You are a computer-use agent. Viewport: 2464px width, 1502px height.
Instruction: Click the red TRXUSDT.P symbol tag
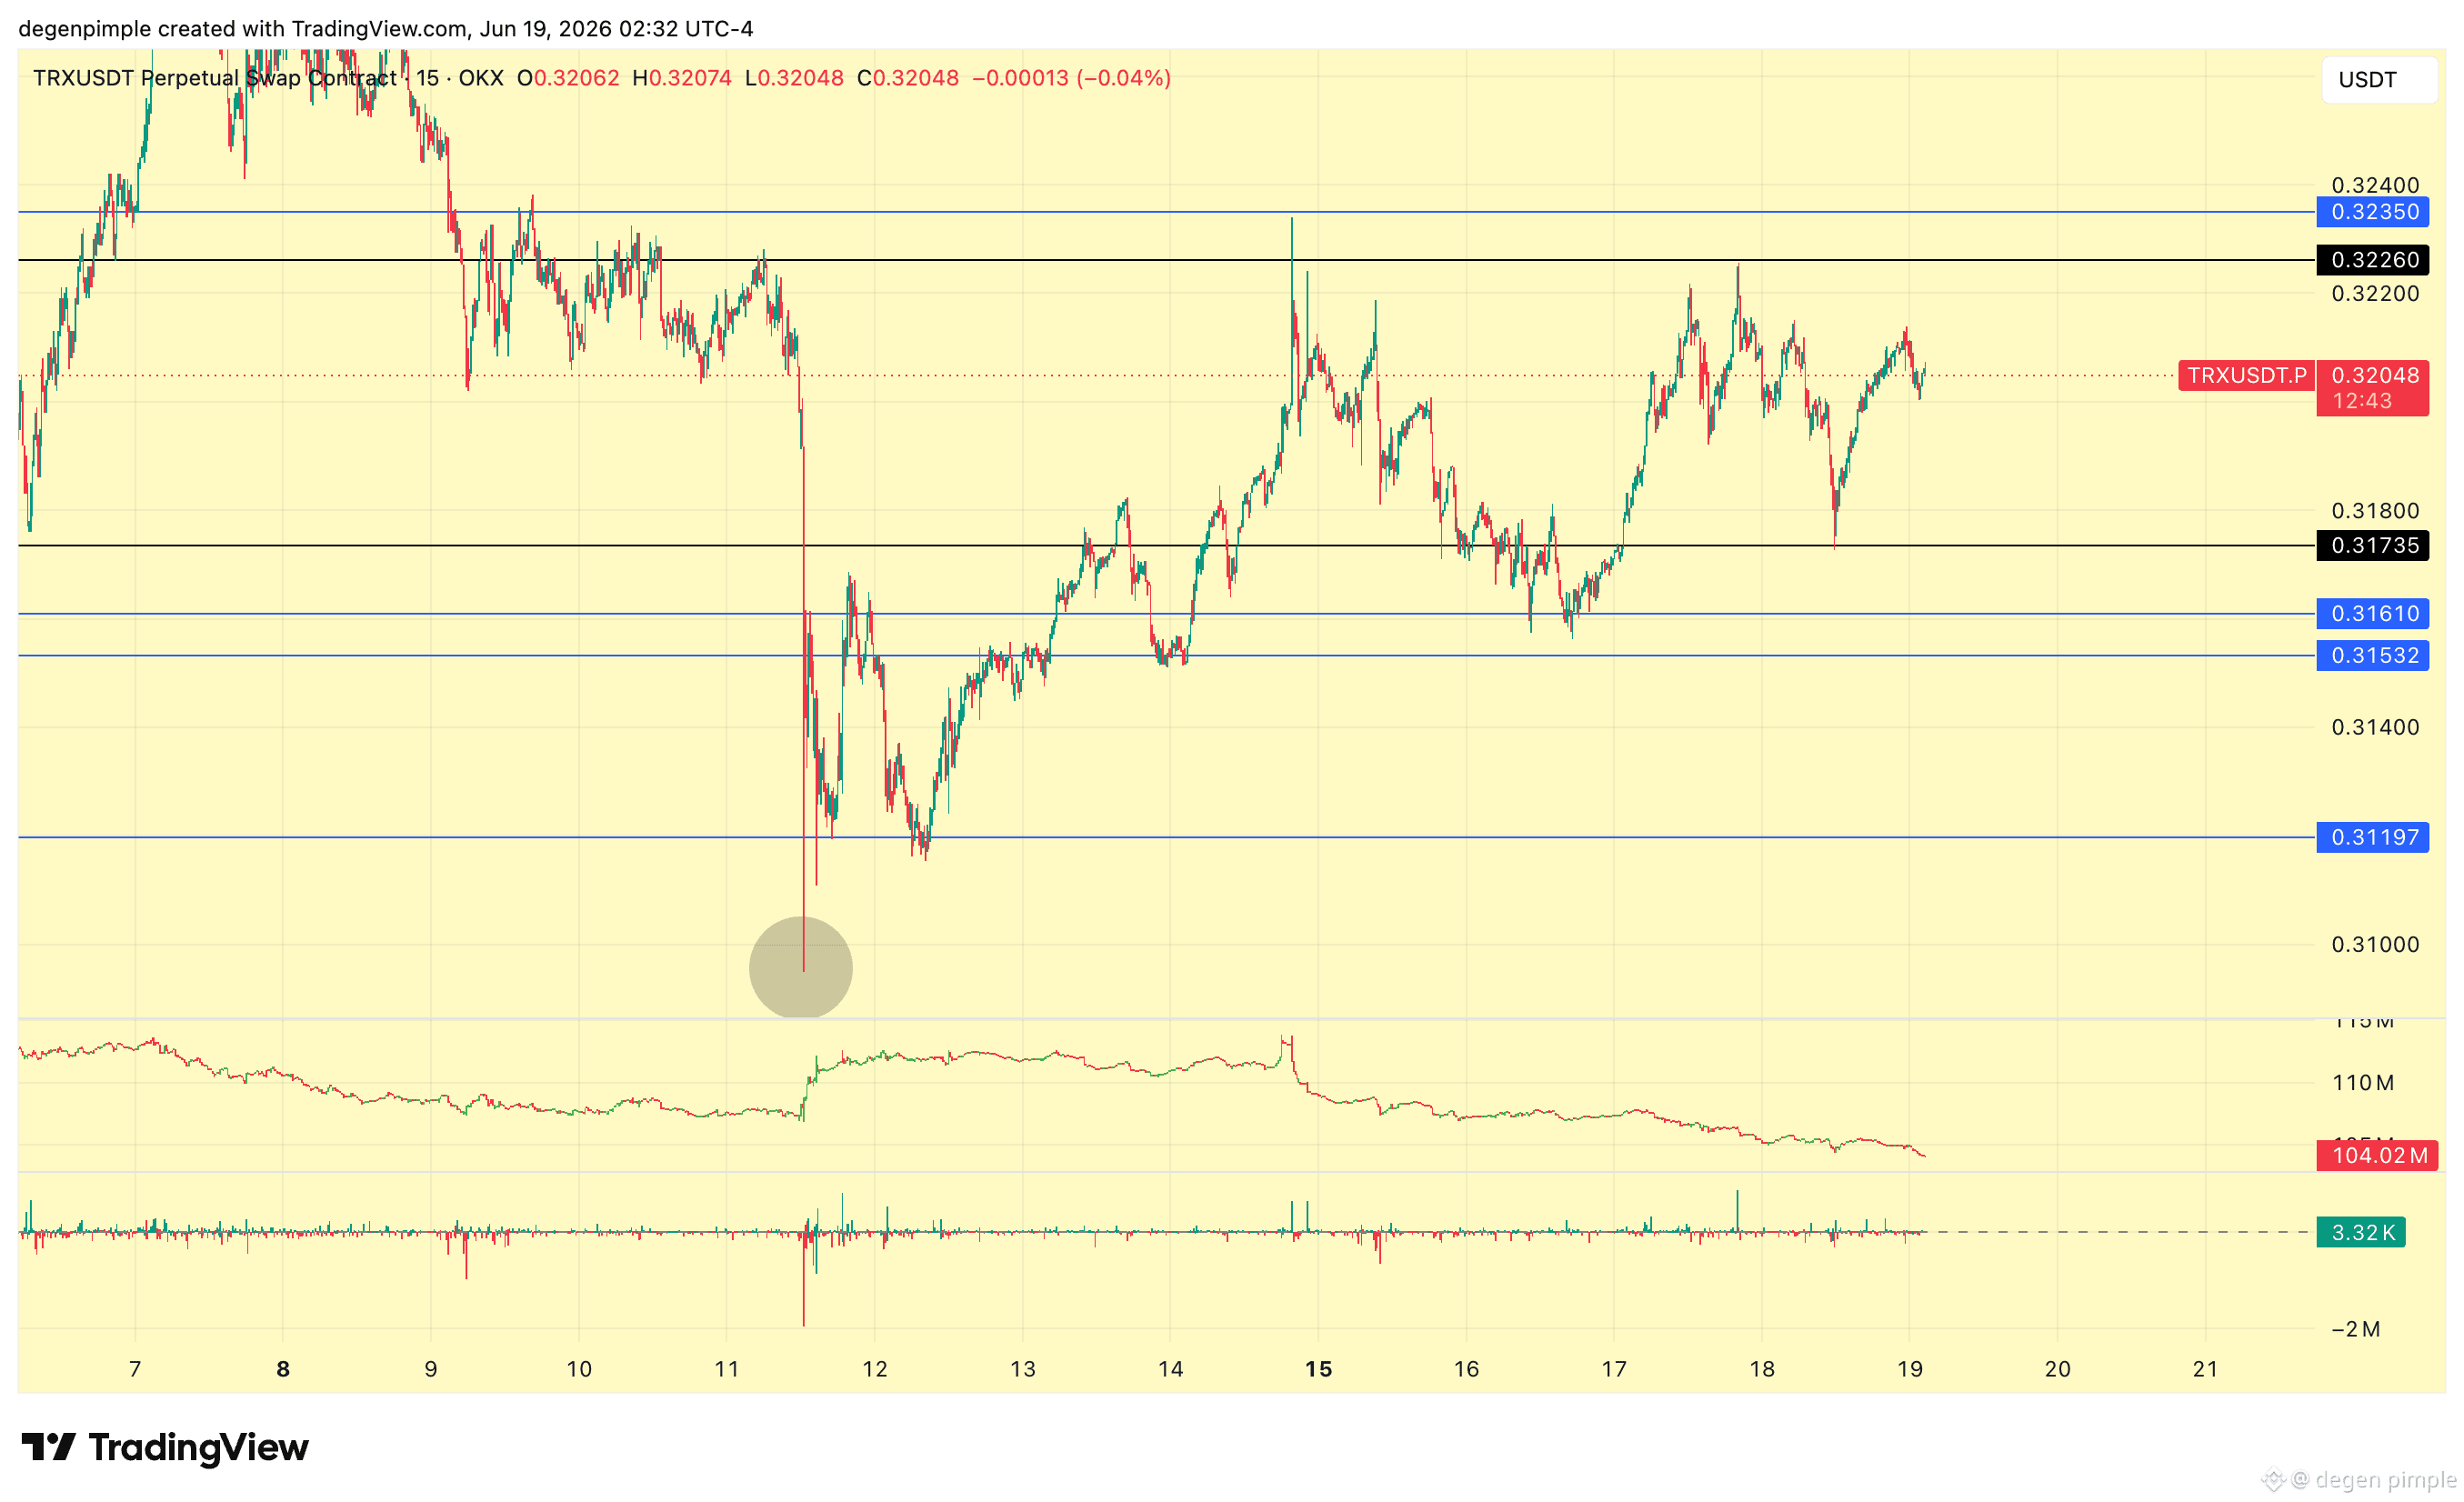2246,376
